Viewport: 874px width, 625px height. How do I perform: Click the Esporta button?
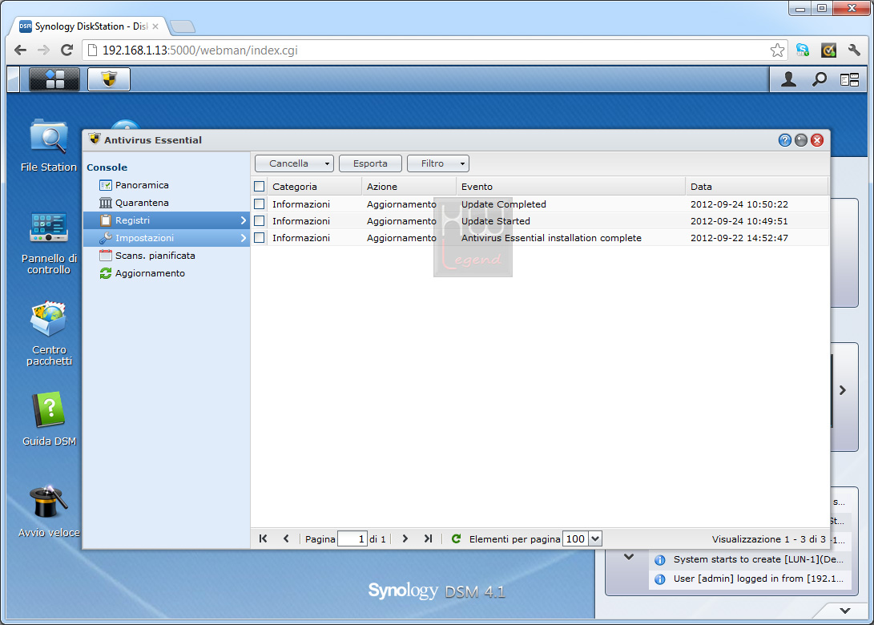coord(370,163)
